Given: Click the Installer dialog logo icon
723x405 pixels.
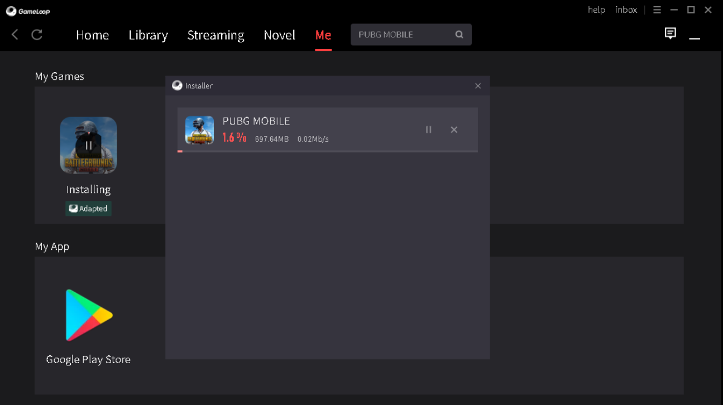Looking at the screenshot, I should coord(177,85).
